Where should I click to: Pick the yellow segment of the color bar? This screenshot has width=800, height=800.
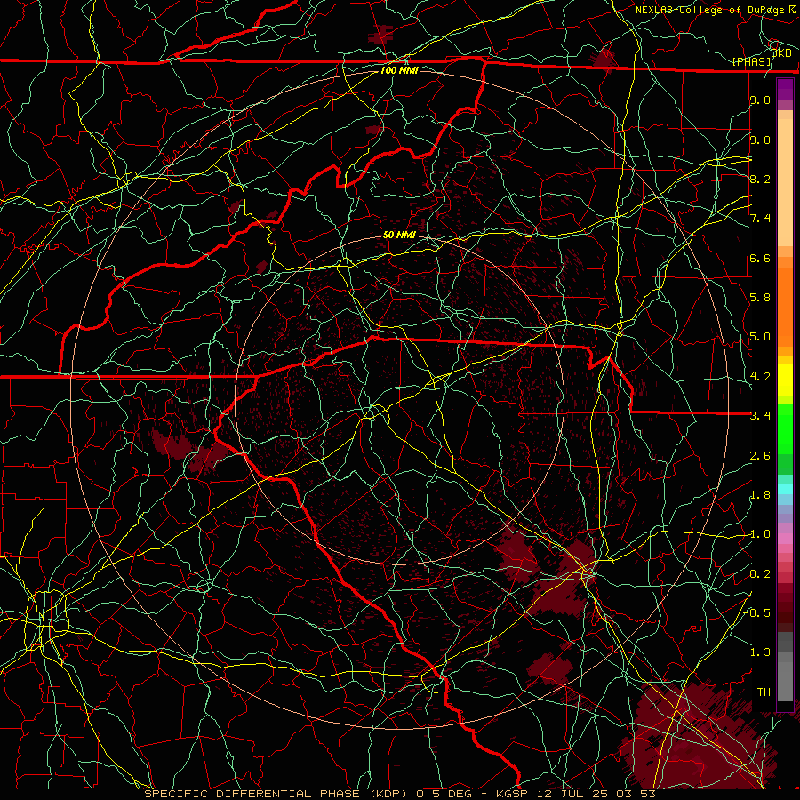(x=785, y=380)
